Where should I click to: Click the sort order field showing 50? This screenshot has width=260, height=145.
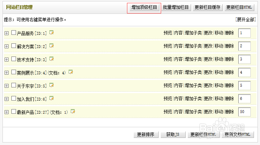click(244, 112)
